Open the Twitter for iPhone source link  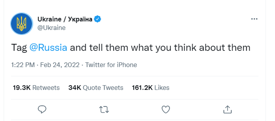pos(111,65)
